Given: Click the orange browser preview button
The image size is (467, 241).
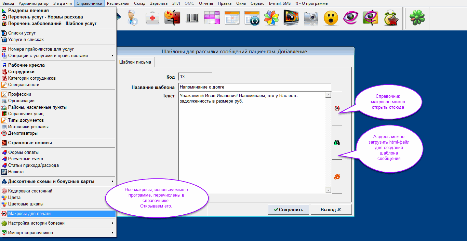Looking at the screenshot, I should [x=337, y=177].
